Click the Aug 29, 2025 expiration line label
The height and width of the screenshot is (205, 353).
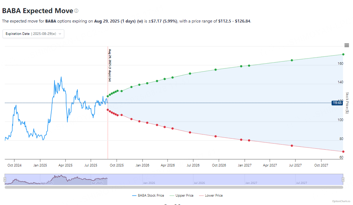[x=110, y=65]
